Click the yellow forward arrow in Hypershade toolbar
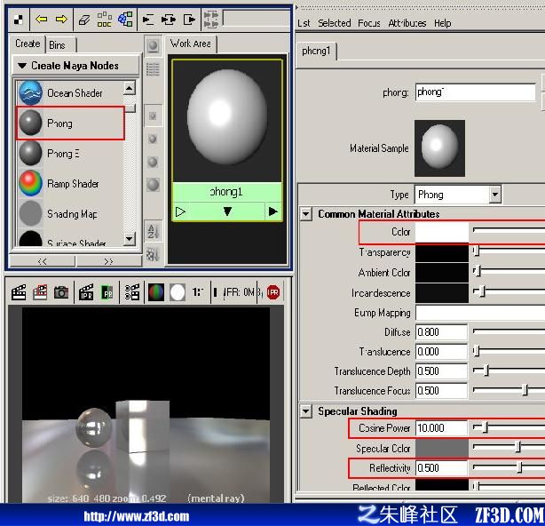The image size is (545, 526). coord(61,20)
